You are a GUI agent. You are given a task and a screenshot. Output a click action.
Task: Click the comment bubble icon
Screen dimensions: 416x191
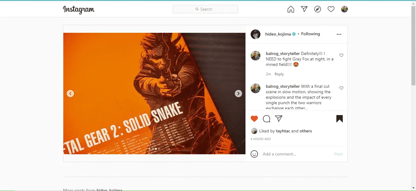266,119
